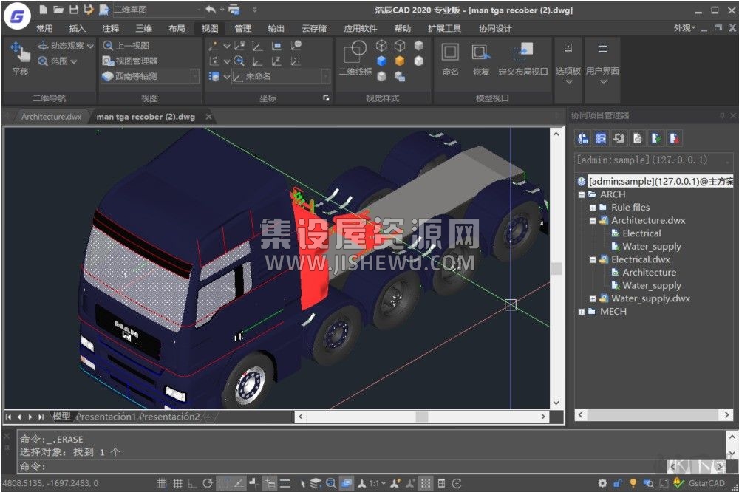Open the 常用 ribbon tab
This screenshot has height=492, width=739.
[x=44, y=28]
